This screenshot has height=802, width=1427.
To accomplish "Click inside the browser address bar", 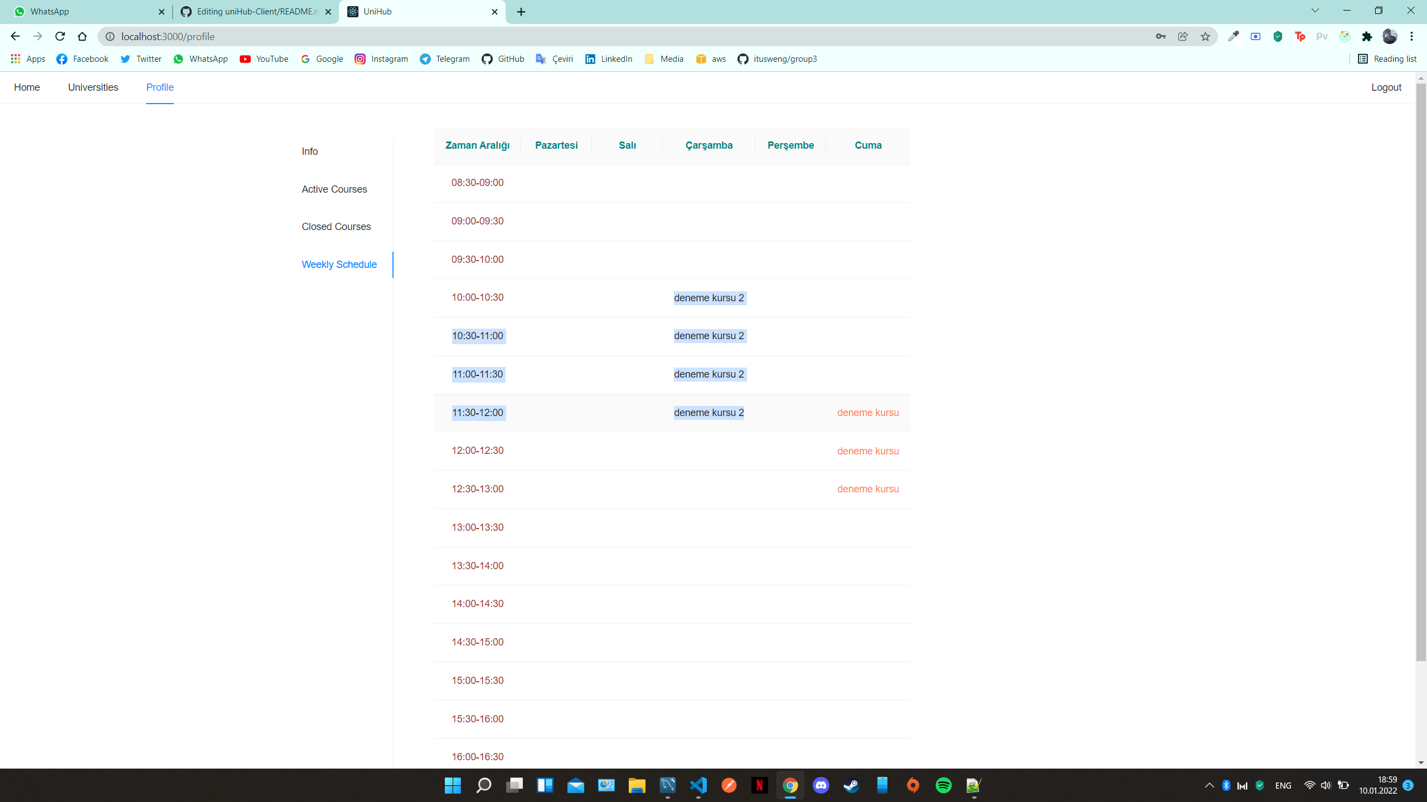I will tap(390, 36).
